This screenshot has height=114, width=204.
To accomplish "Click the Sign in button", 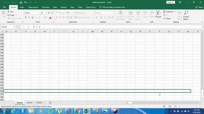I will pos(171,2).
